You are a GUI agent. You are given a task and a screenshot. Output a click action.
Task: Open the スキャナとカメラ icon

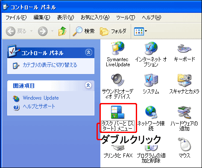[184, 80]
